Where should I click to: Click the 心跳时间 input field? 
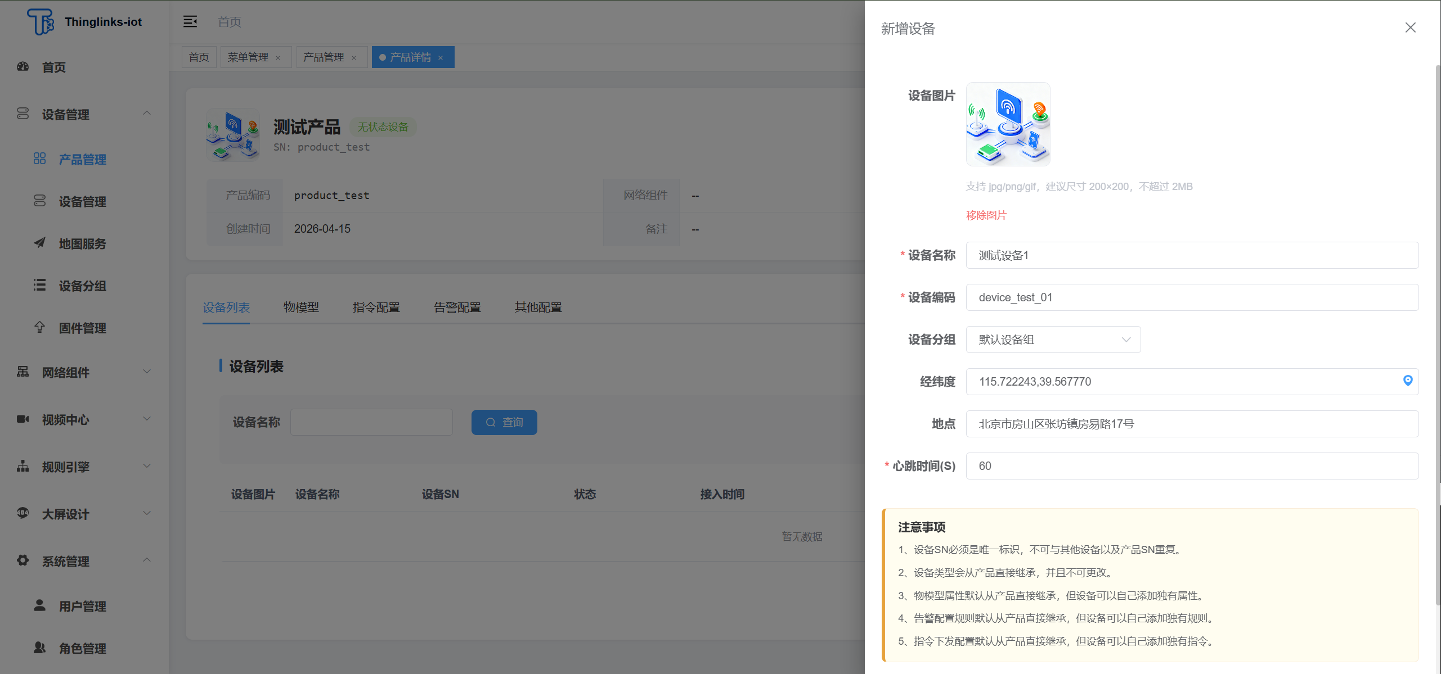coord(1192,465)
